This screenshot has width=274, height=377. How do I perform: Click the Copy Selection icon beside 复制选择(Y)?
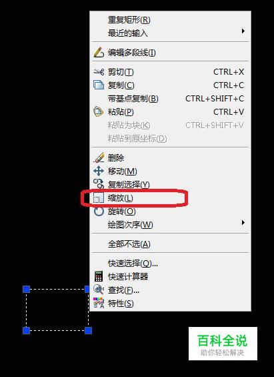pyautogui.click(x=99, y=184)
